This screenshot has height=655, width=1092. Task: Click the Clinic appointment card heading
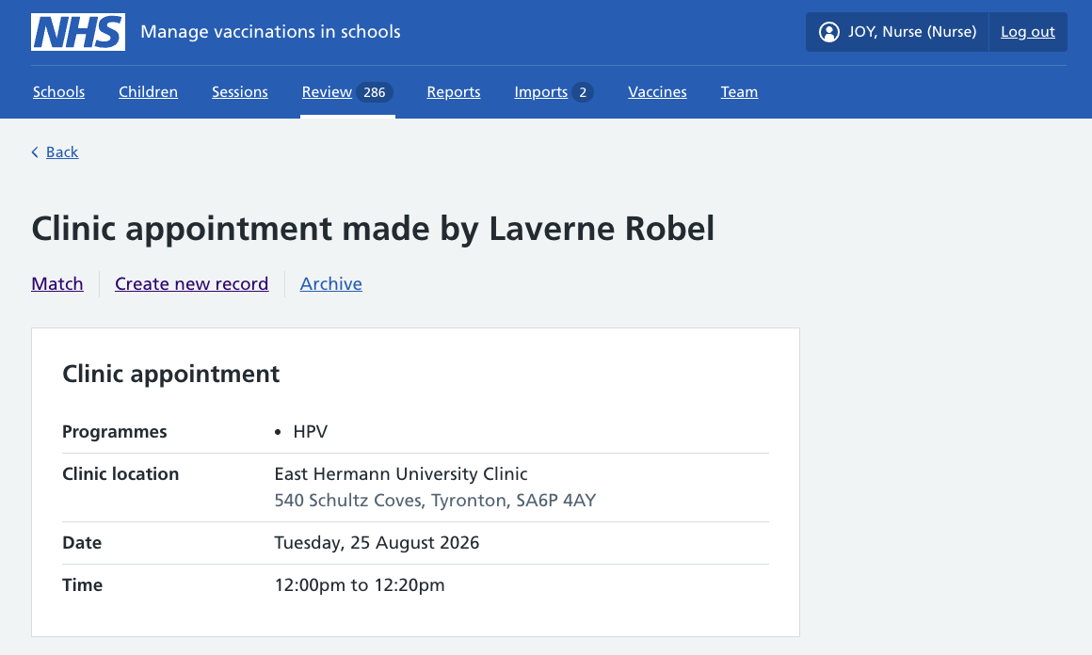coord(170,375)
